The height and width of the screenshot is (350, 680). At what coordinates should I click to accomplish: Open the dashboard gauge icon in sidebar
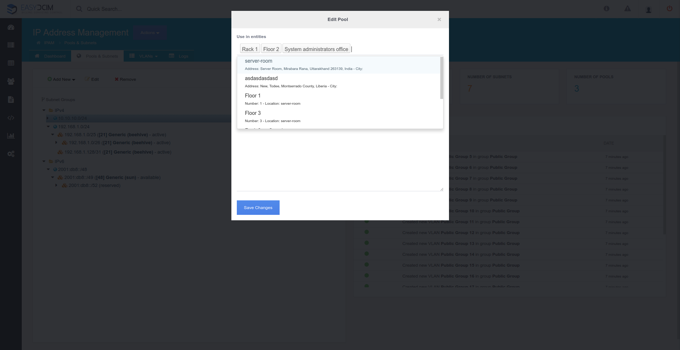pyautogui.click(x=11, y=27)
